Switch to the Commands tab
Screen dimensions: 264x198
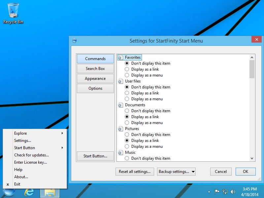95,59
